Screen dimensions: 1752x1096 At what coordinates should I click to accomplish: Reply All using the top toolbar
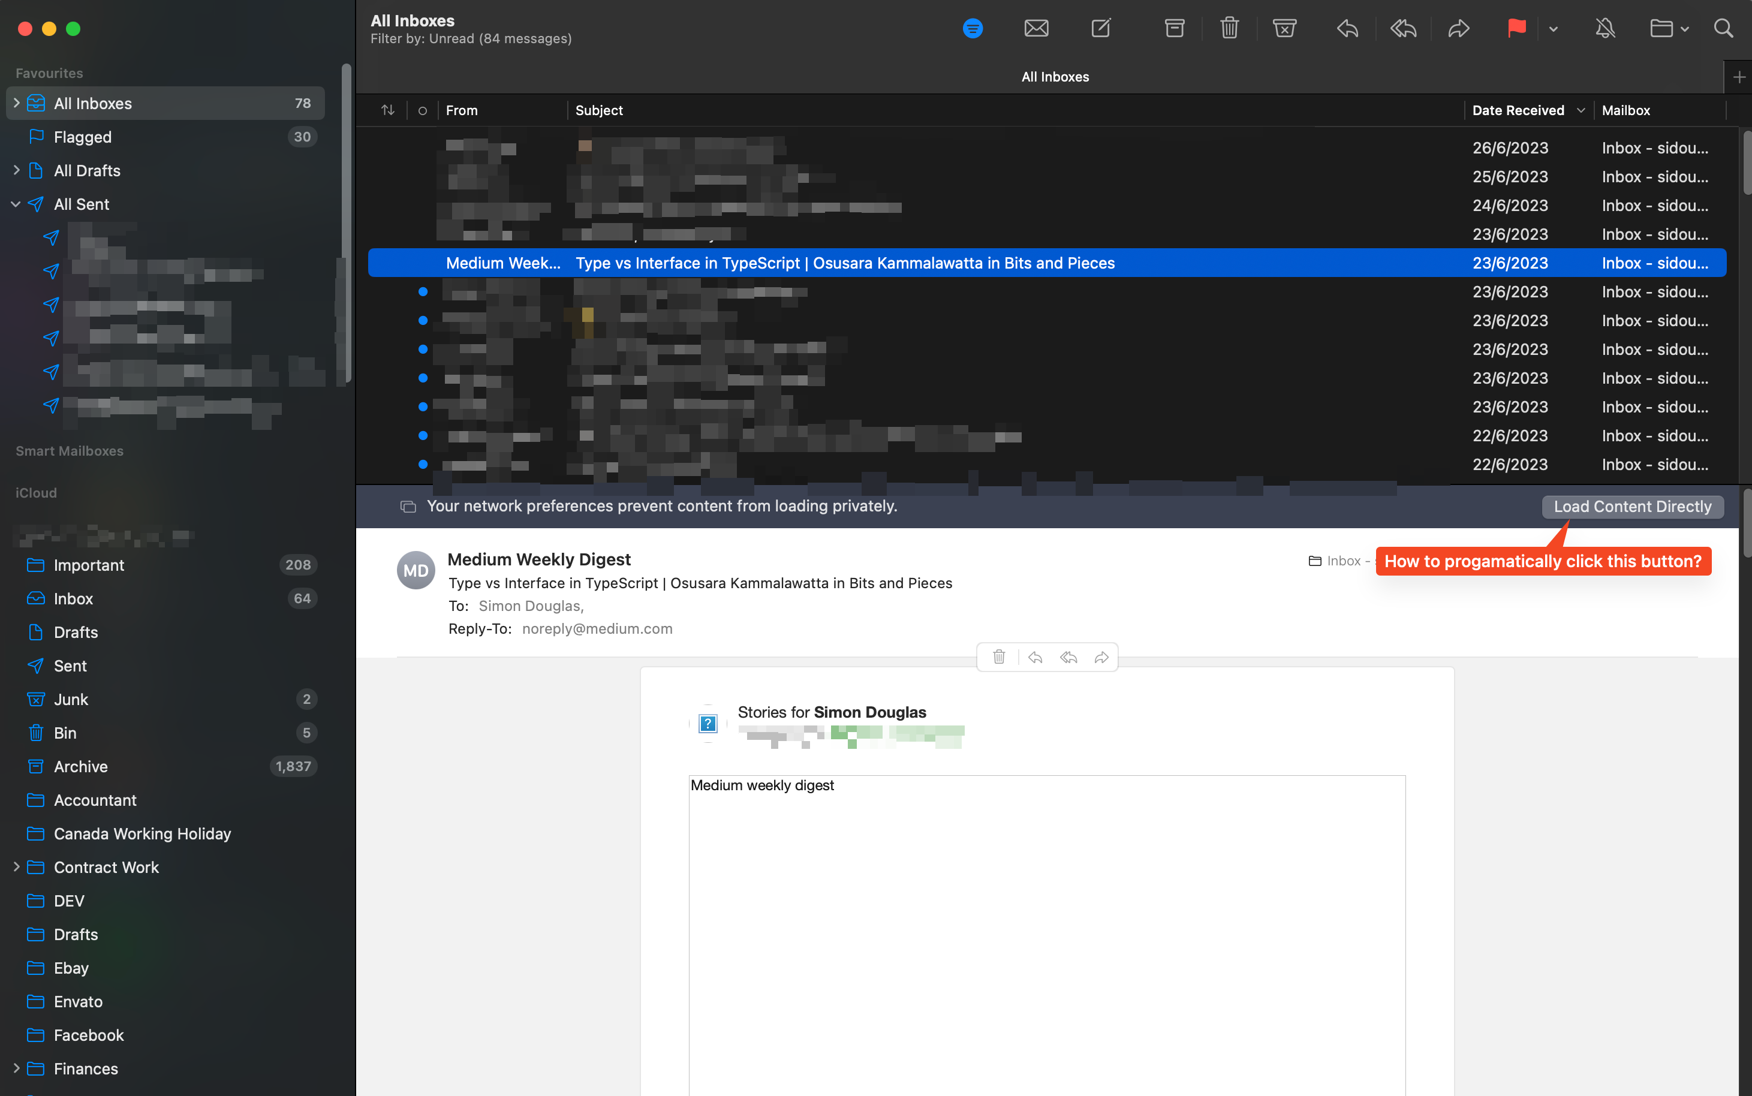point(1402,29)
